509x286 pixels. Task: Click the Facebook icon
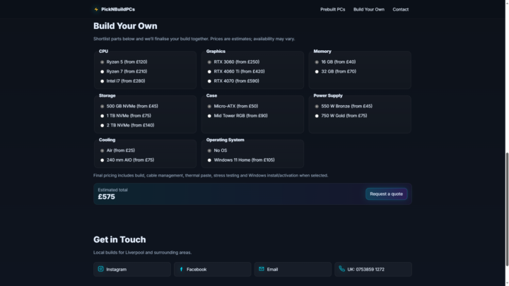pyautogui.click(x=181, y=269)
